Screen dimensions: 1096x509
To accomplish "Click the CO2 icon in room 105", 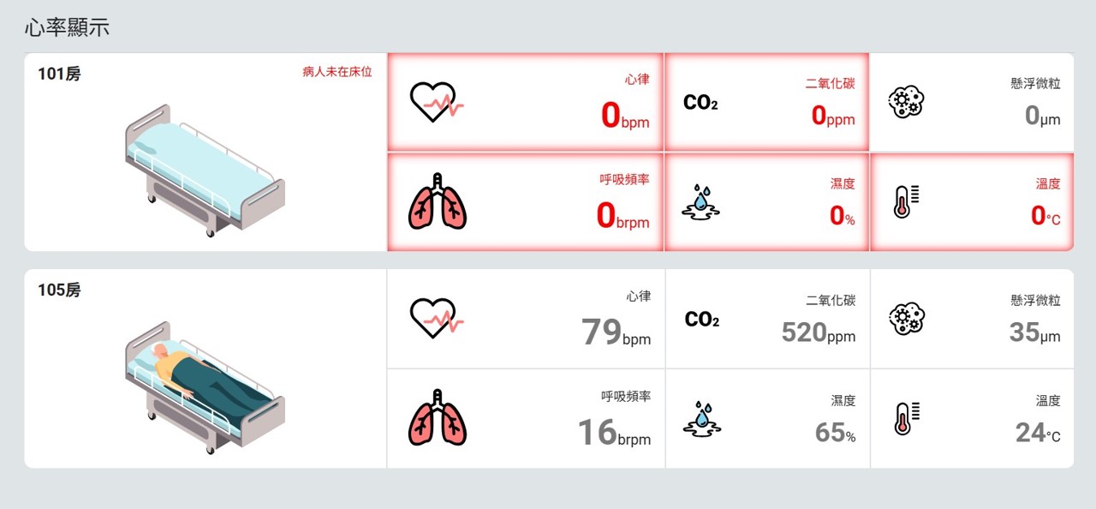I will 702,320.
